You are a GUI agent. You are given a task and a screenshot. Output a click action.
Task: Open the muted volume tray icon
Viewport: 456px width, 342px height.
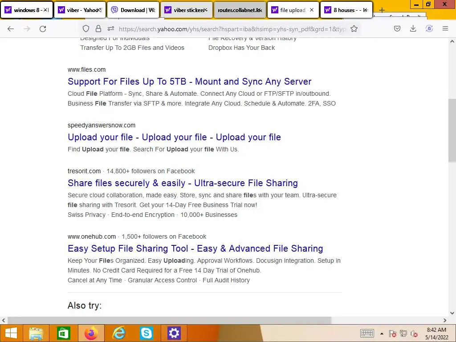[x=414, y=334]
